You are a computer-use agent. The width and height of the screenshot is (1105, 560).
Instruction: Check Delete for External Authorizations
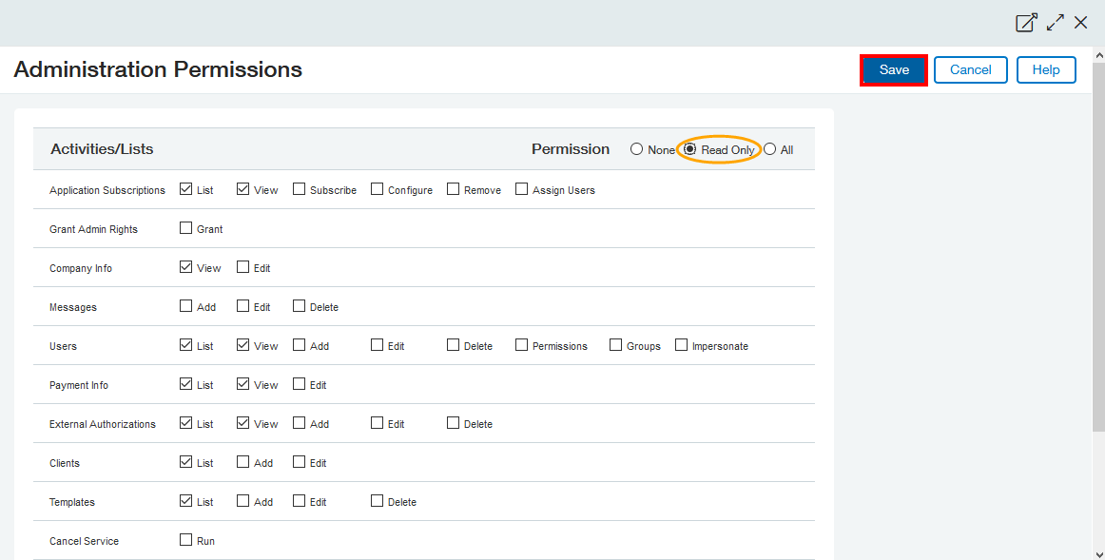tap(454, 423)
